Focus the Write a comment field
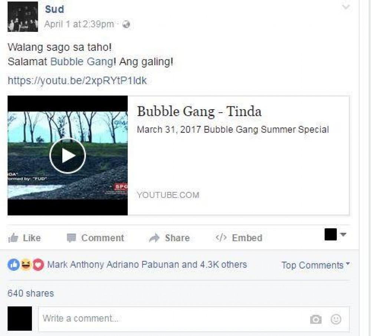 (194, 319)
